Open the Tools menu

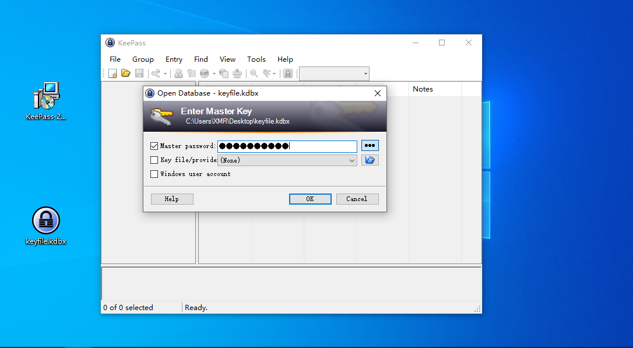click(x=256, y=59)
